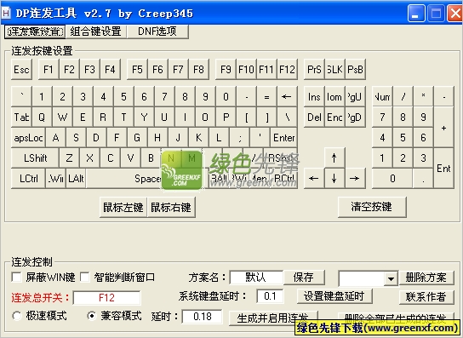Image resolution: width=463 pixels, height=338 pixels.
Task: Open the saved scheme dropdown list
Action: click(x=391, y=278)
